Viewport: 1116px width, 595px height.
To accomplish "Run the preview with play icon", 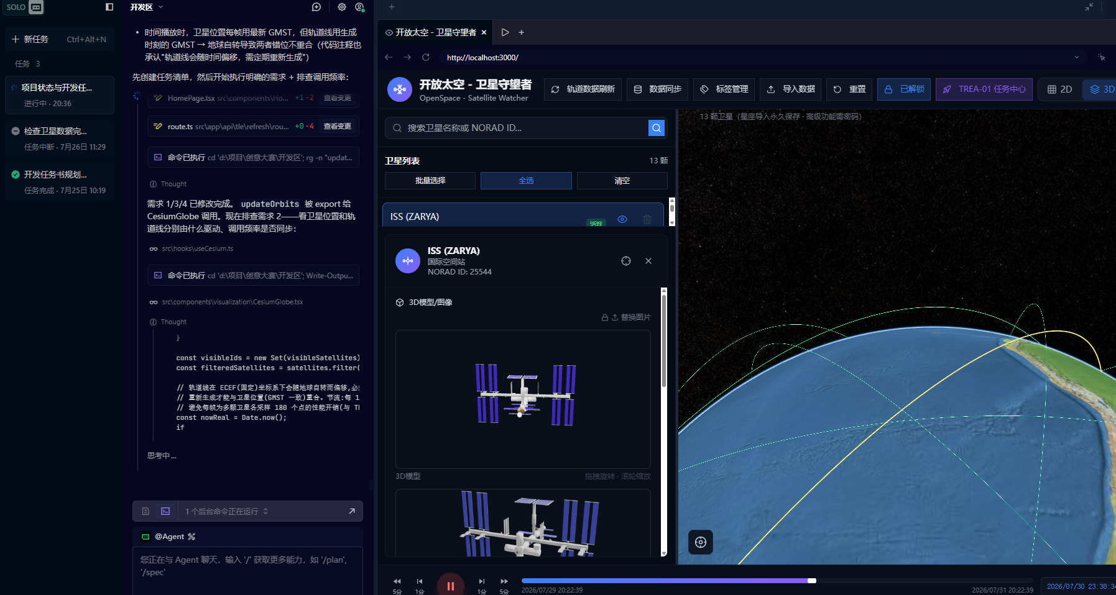I will [505, 32].
